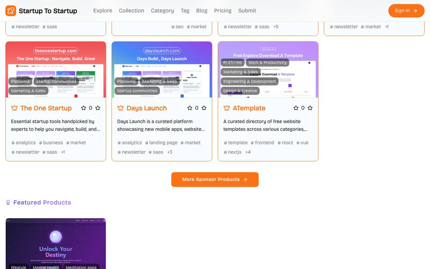Click the award icon beside Featured Products
The height and width of the screenshot is (269, 430).
[x=8, y=202]
